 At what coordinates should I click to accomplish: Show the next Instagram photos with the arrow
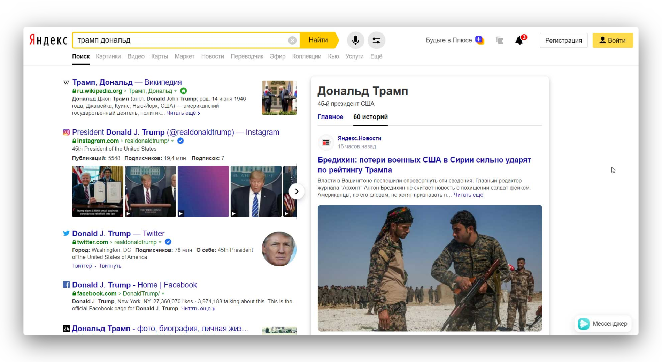[x=297, y=191]
